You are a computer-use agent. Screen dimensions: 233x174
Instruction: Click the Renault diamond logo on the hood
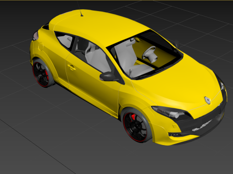pyautogui.click(x=207, y=100)
